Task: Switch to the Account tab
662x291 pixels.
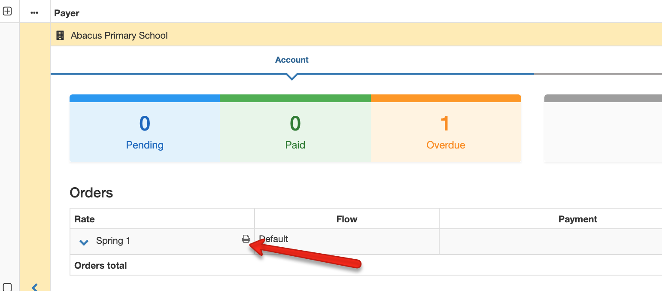Action: [x=292, y=60]
